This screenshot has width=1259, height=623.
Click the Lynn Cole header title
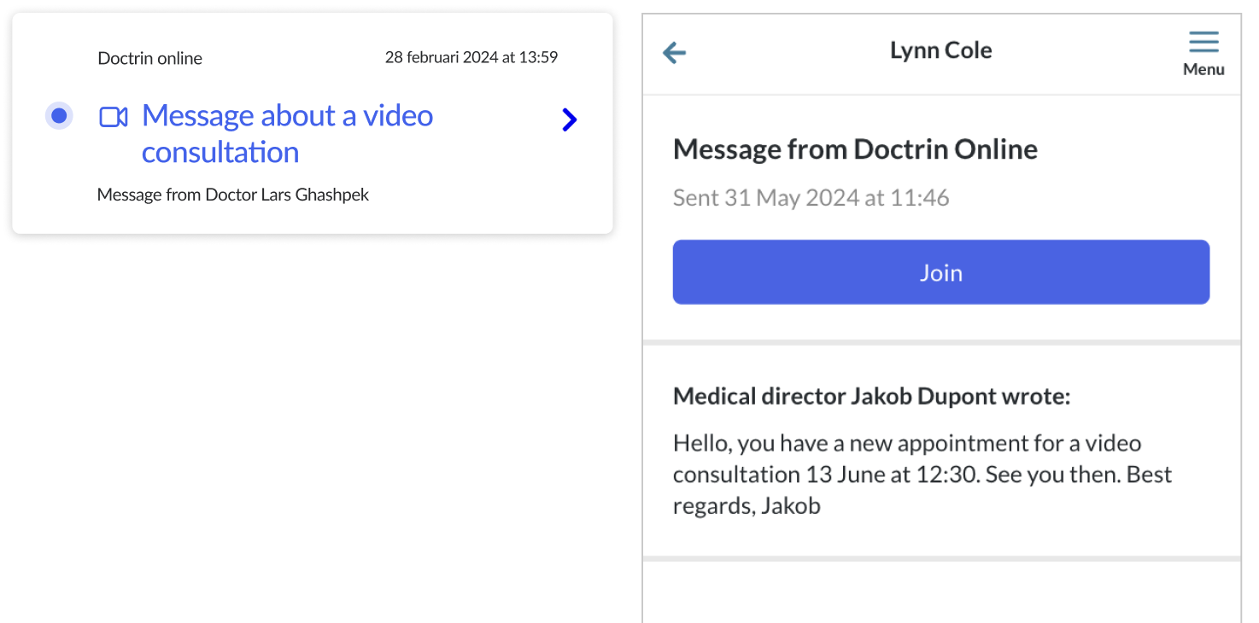point(941,50)
